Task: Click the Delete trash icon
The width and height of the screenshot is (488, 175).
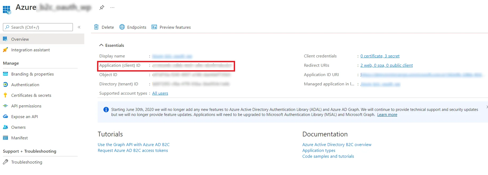Action: pyautogui.click(x=96, y=27)
